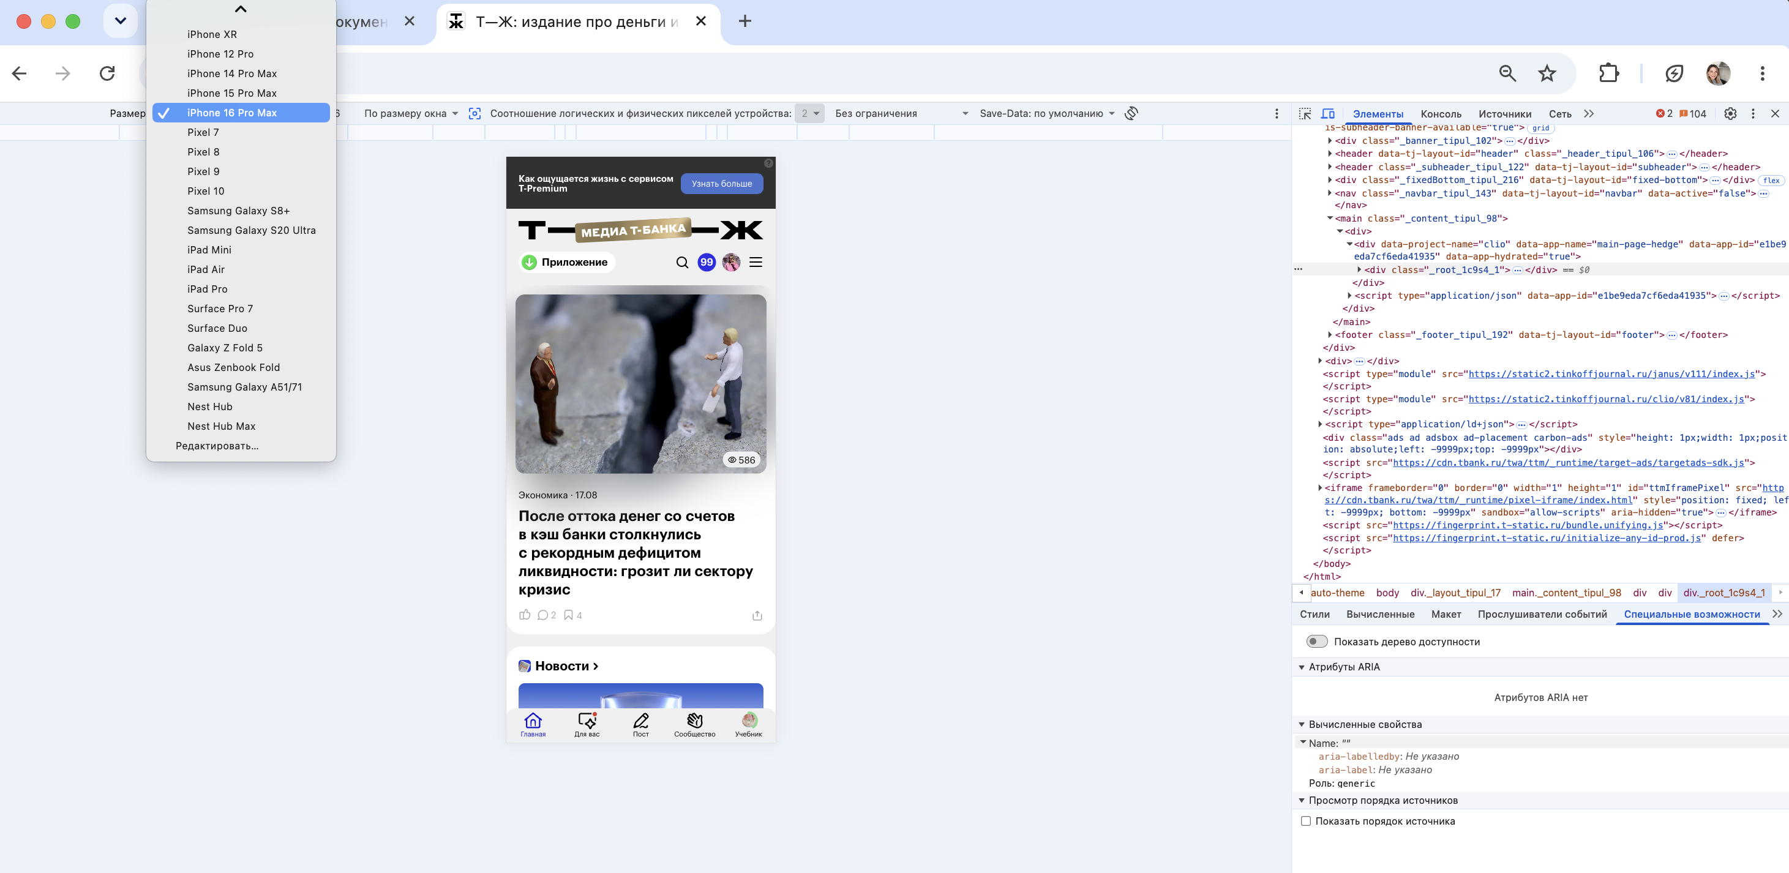Image resolution: width=1789 pixels, height=873 pixels.
Task: Switch to Источники tab
Action: (1505, 114)
